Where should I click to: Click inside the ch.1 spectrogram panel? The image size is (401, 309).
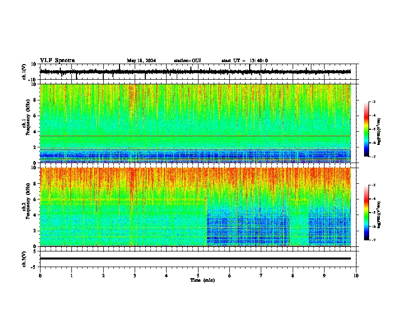(195, 123)
